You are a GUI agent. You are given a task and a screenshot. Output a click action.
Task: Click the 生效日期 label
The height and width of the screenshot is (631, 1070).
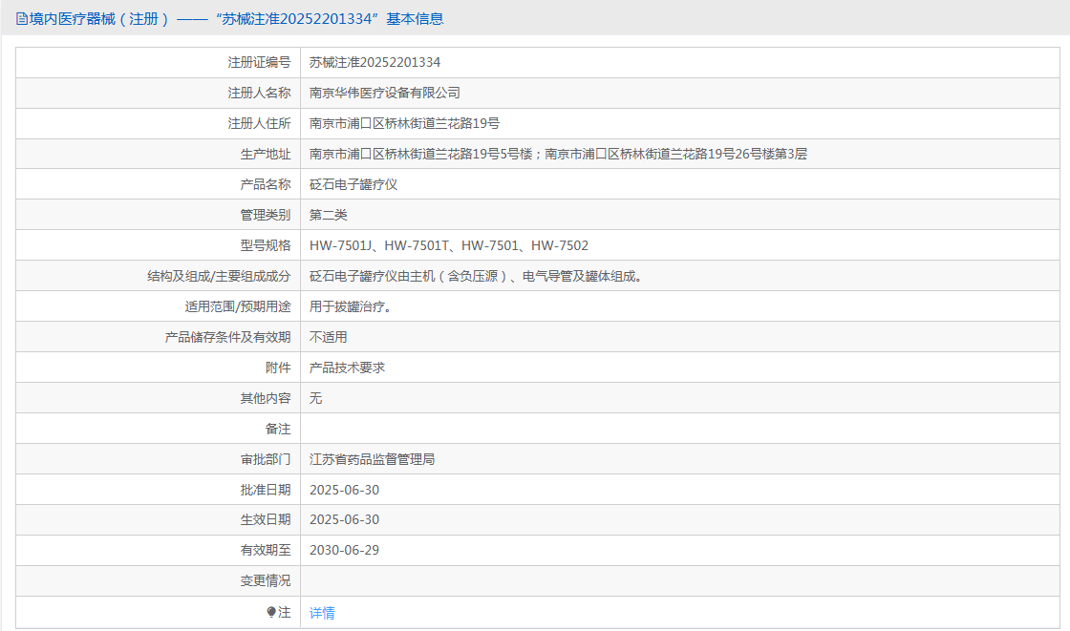pos(266,520)
